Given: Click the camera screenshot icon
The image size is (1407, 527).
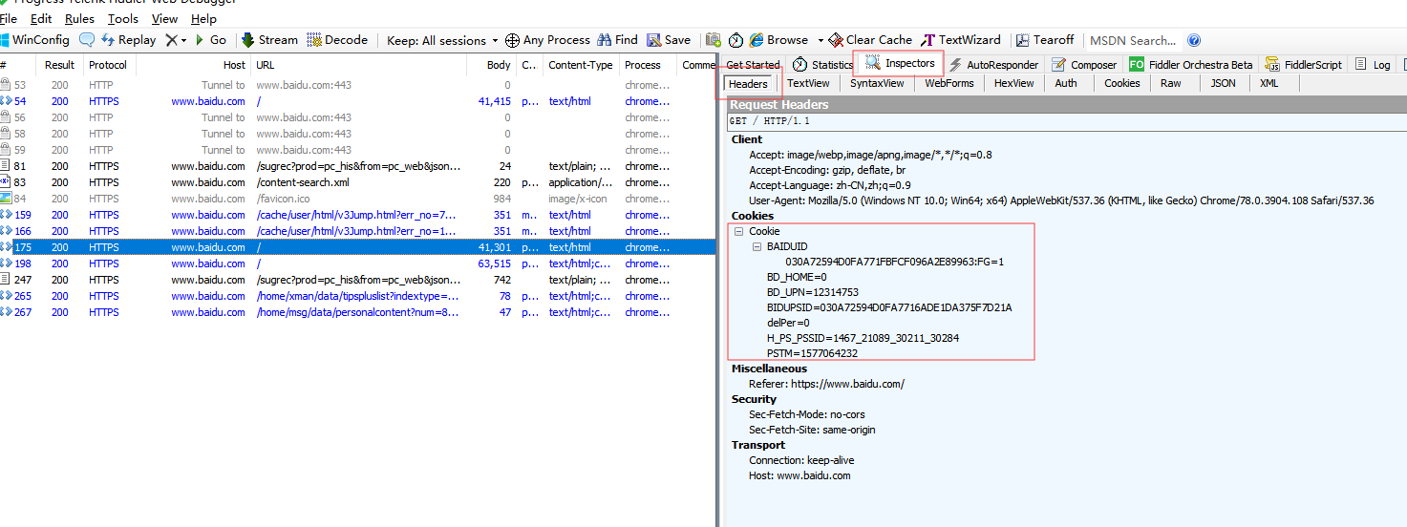Looking at the screenshot, I should [x=714, y=40].
